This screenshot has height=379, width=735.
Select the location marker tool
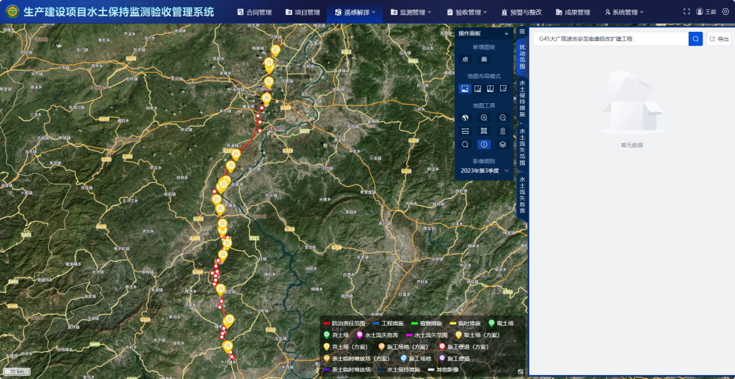click(502, 131)
